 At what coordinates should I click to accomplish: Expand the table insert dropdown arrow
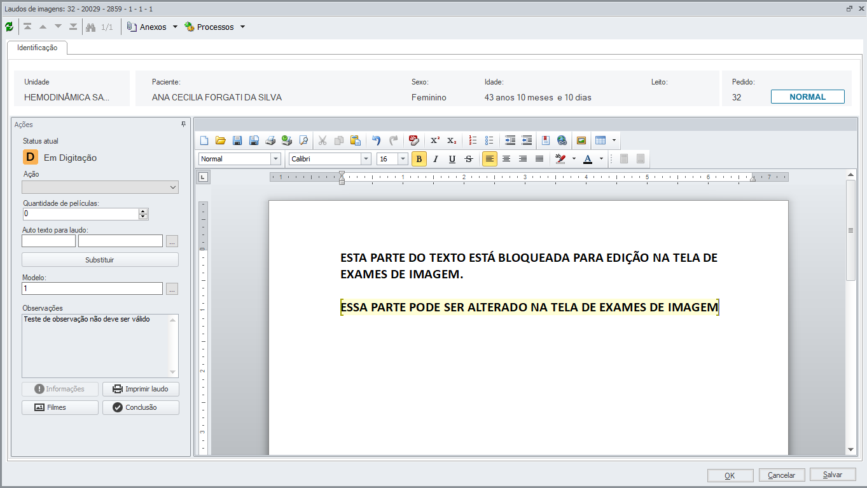[x=614, y=140]
